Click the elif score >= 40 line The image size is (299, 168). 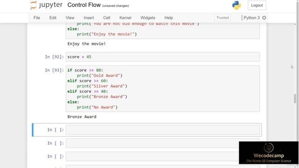point(87,91)
